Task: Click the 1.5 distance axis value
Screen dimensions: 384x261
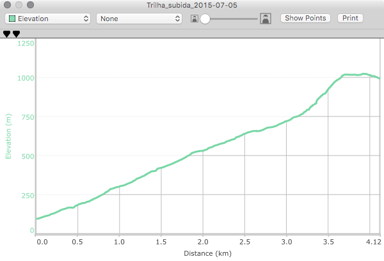Action: pyautogui.click(x=161, y=242)
